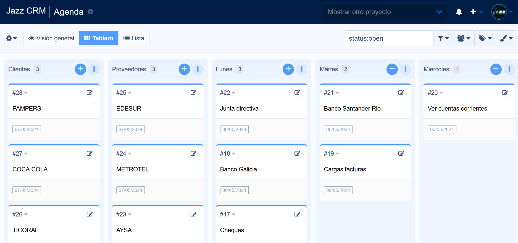
Task: Click the Agenda project title
Action: [69, 12]
